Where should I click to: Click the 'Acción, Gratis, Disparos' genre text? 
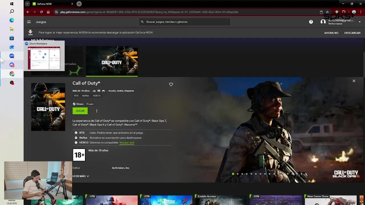pos(121,91)
